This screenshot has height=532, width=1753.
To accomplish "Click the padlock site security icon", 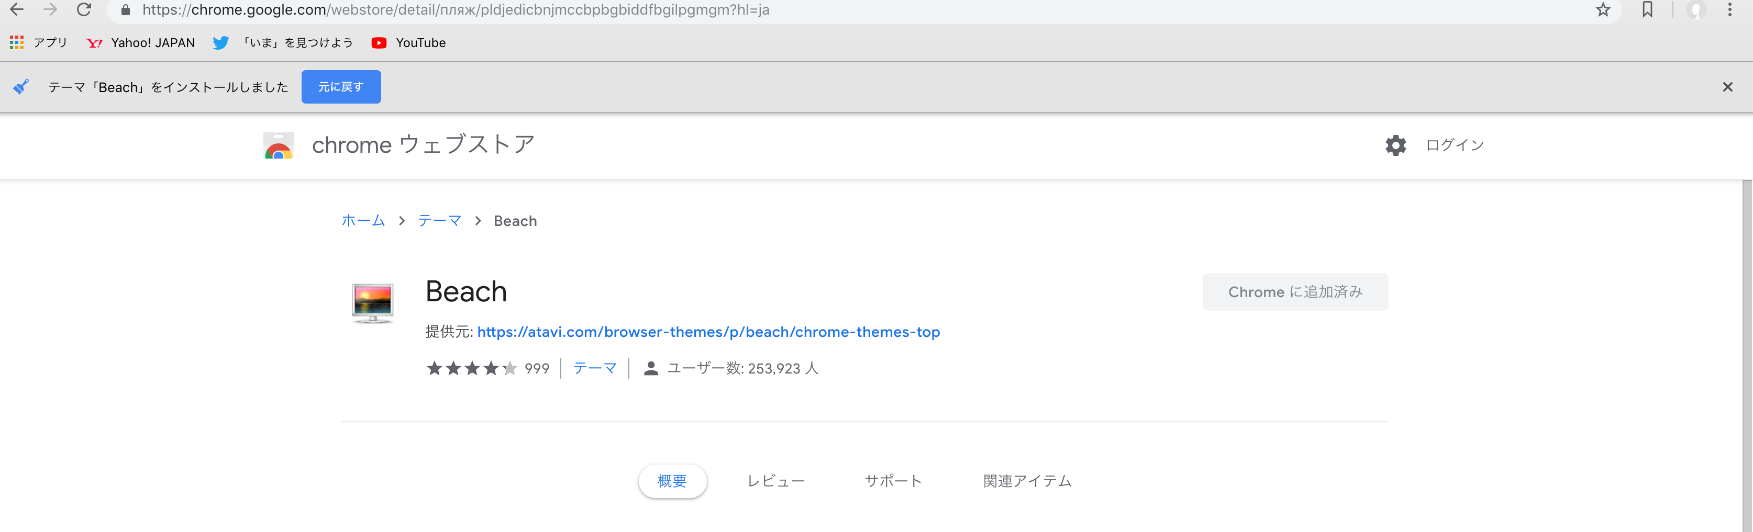I will click(125, 10).
